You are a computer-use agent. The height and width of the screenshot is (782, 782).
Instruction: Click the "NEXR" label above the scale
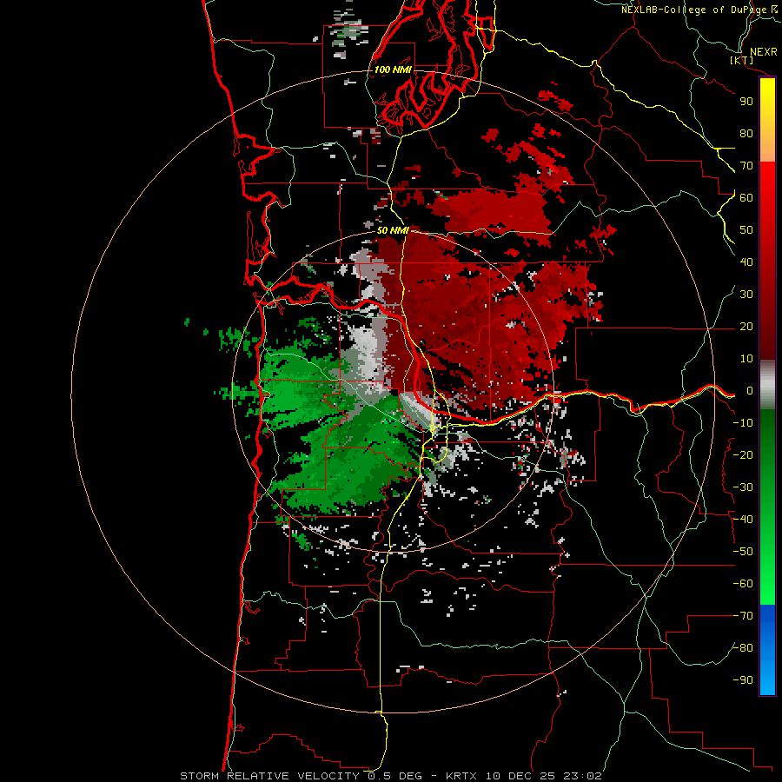click(x=763, y=52)
